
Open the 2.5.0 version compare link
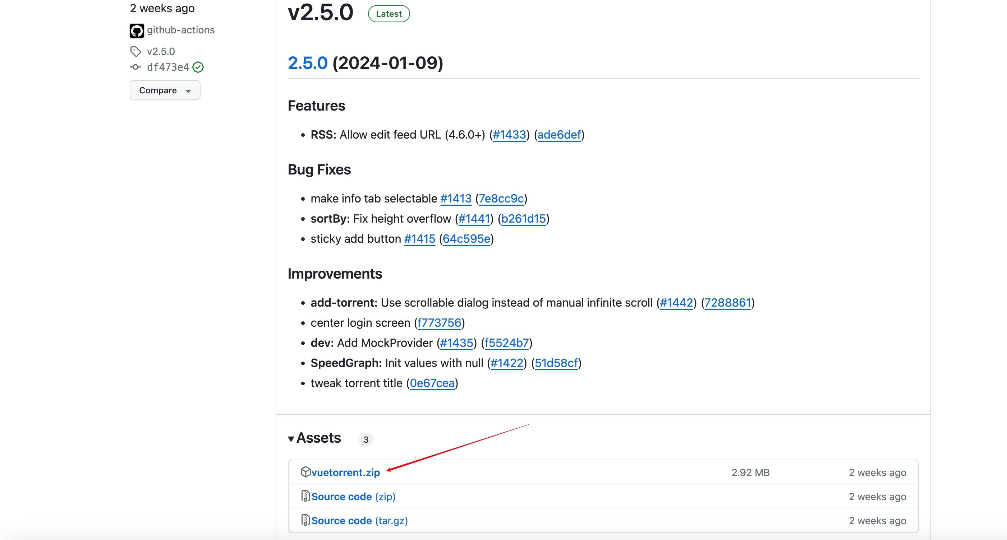click(x=308, y=63)
